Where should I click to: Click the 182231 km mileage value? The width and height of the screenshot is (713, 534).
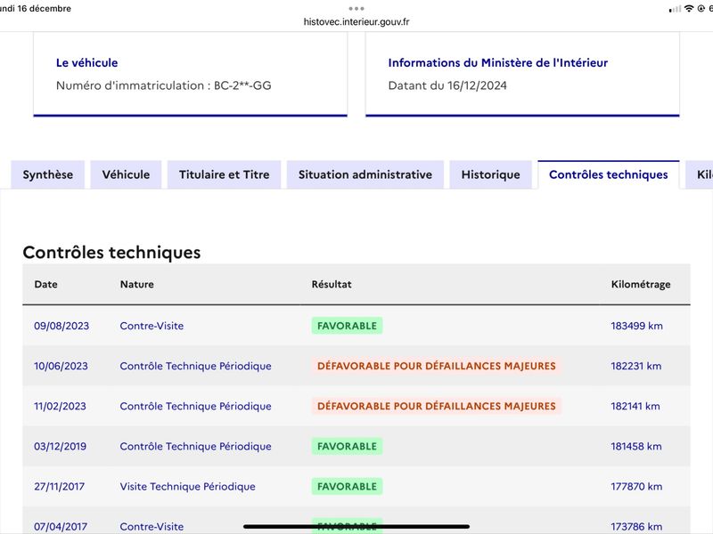636,366
